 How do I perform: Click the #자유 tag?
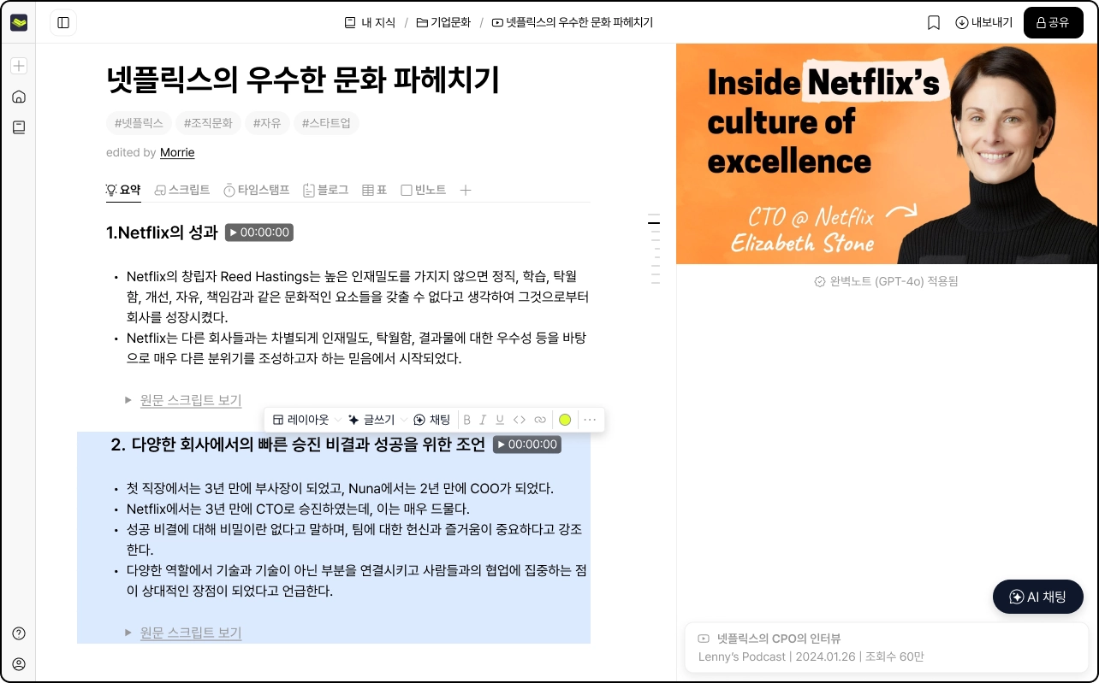[x=267, y=123]
